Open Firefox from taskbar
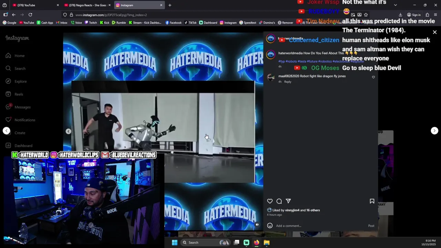The height and width of the screenshot is (248, 441). pyautogui.click(x=257, y=242)
